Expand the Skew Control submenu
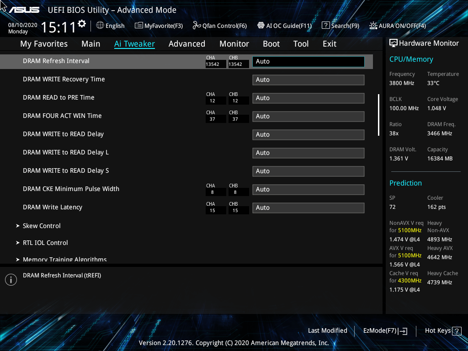The image size is (468, 351). pyautogui.click(x=42, y=225)
